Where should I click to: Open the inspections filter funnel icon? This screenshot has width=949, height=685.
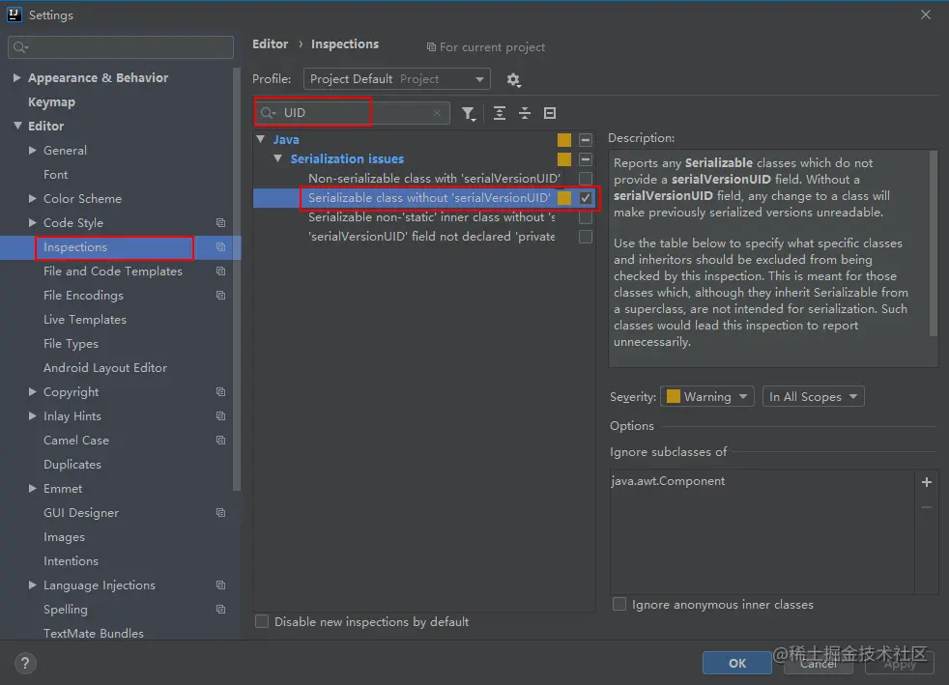click(x=469, y=113)
